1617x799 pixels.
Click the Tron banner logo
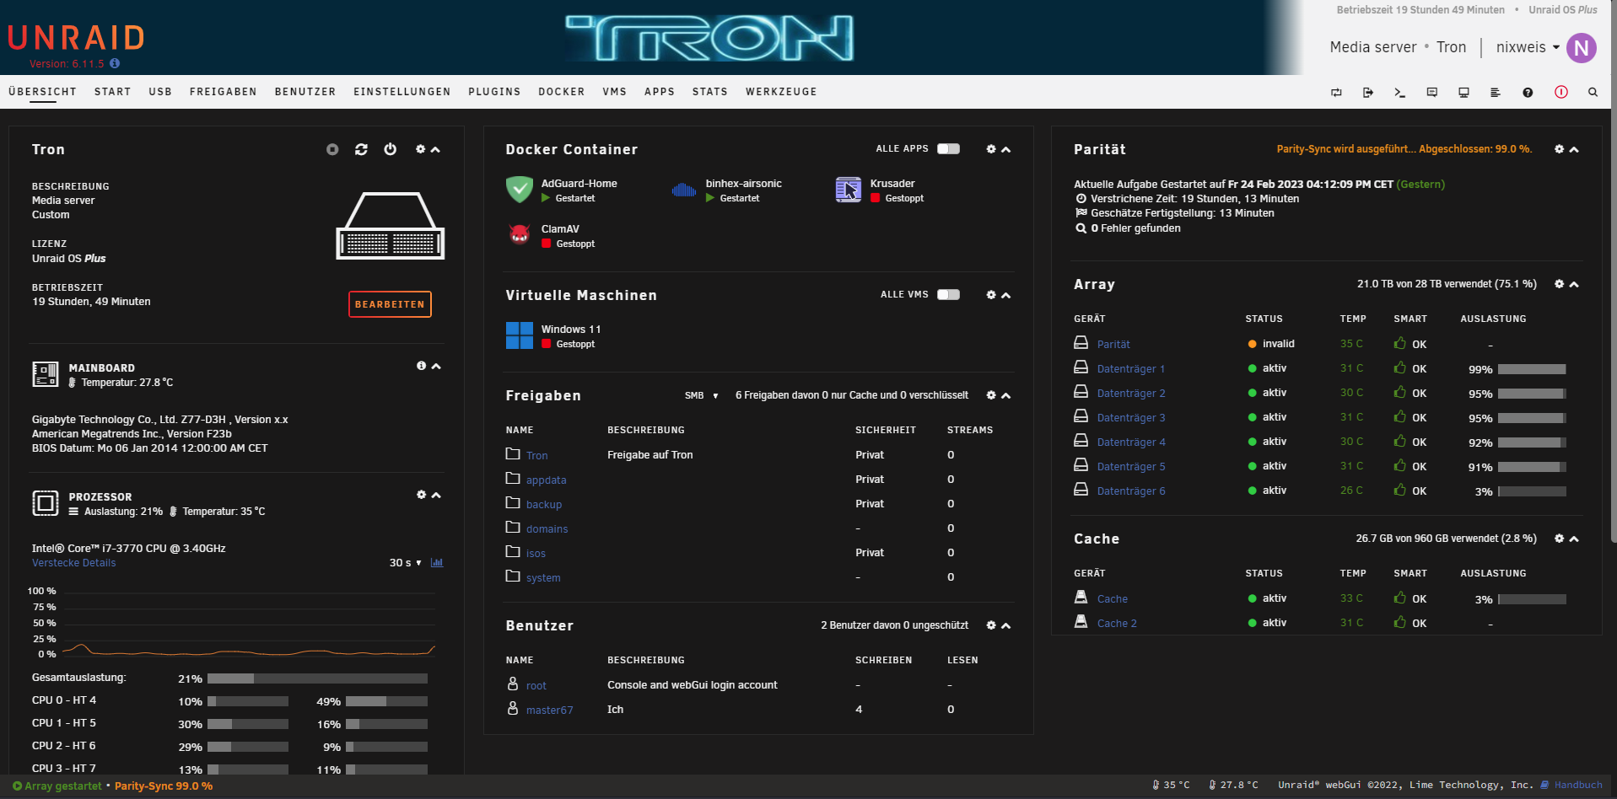coord(709,38)
